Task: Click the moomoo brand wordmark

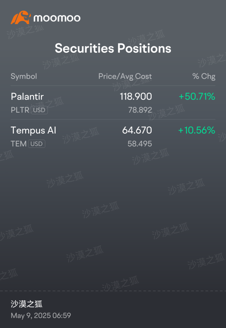Action: (57, 18)
